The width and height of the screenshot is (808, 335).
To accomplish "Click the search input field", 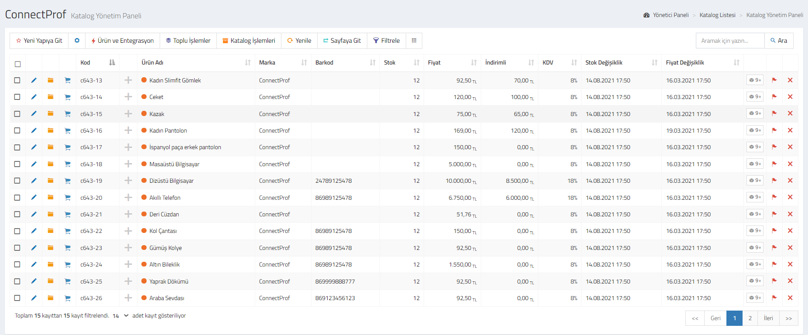I will (730, 41).
